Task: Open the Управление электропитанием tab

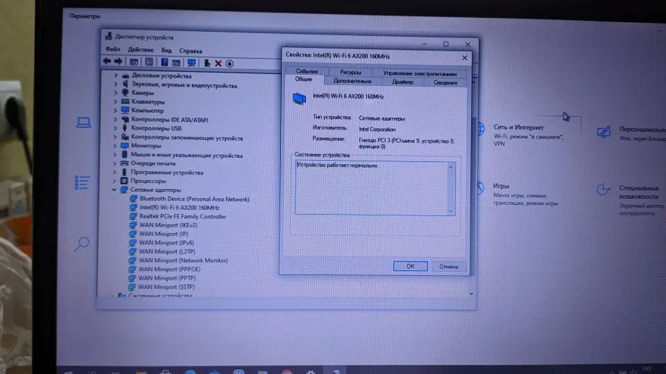Action: point(420,74)
